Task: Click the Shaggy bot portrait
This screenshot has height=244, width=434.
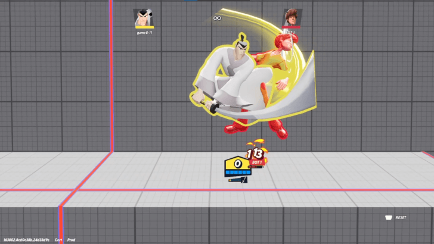Action: pos(292,17)
